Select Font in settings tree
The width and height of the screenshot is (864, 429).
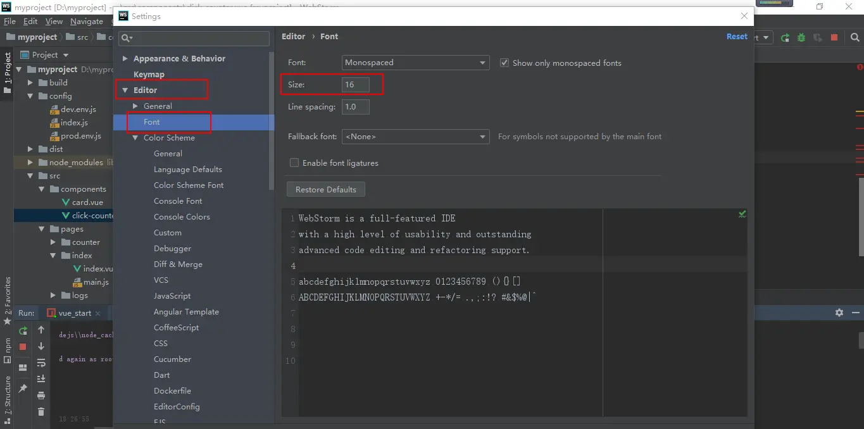(151, 121)
